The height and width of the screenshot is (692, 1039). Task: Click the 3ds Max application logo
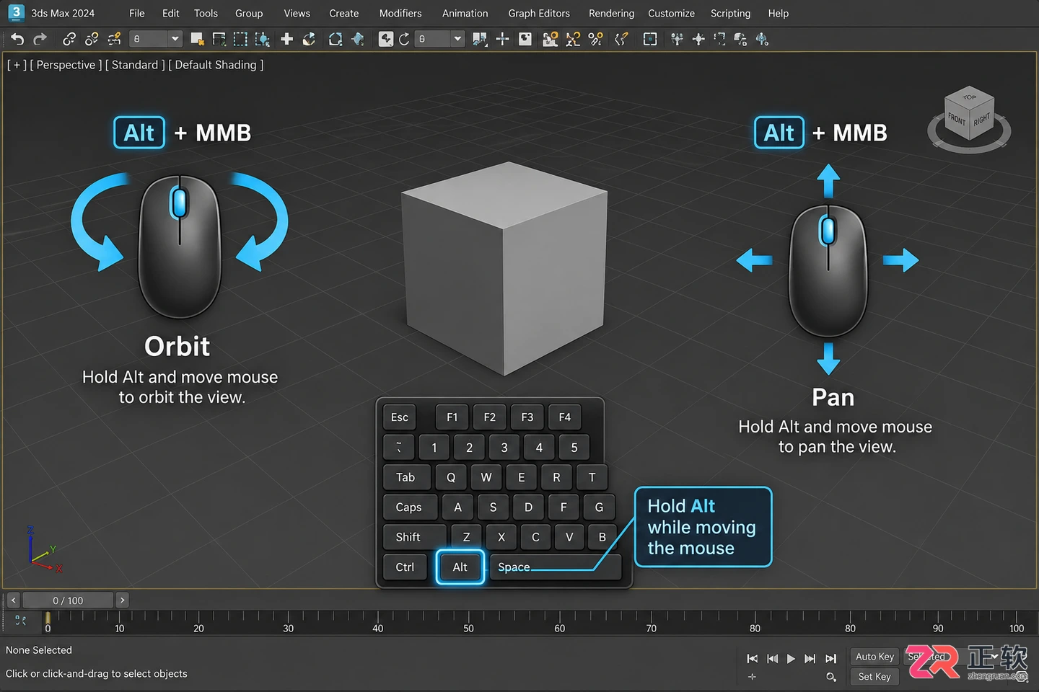point(15,12)
